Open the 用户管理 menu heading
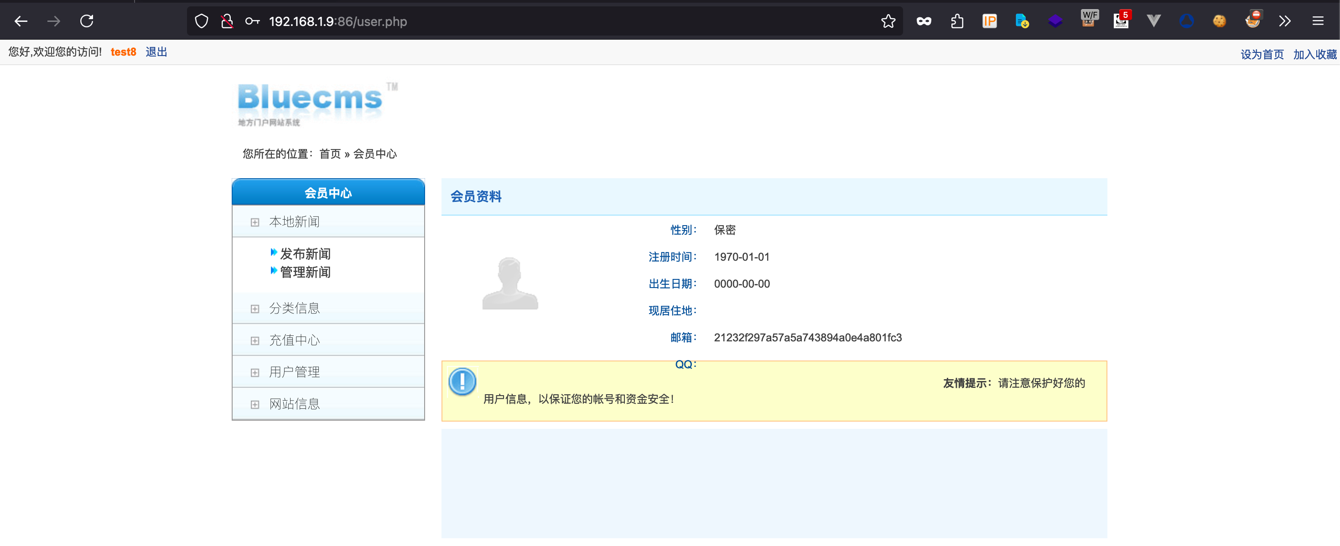 click(295, 372)
